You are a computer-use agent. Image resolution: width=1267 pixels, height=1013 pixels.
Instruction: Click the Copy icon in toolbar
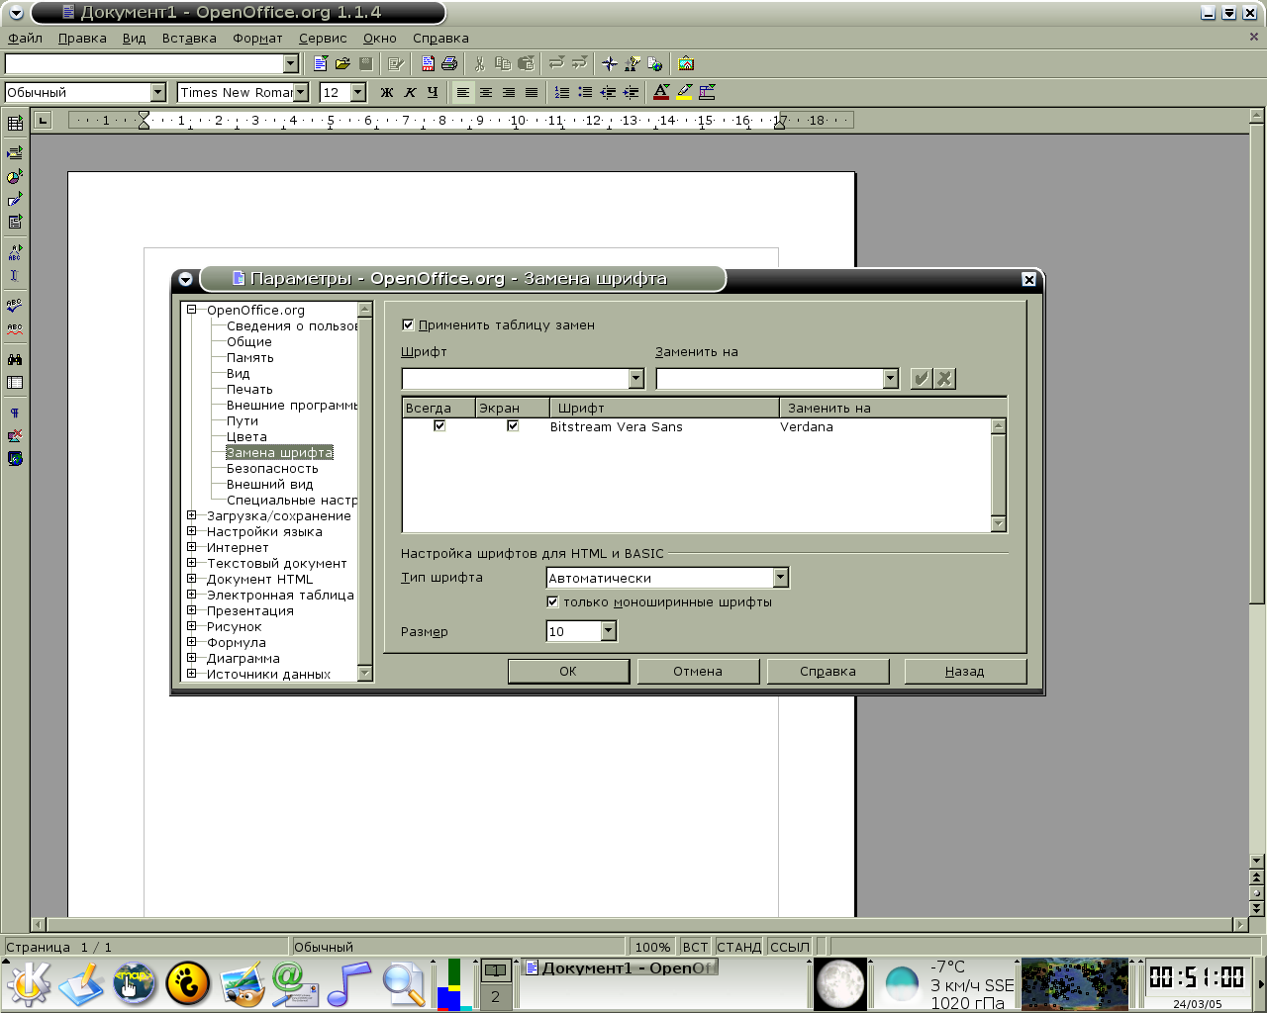click(503, 63)
